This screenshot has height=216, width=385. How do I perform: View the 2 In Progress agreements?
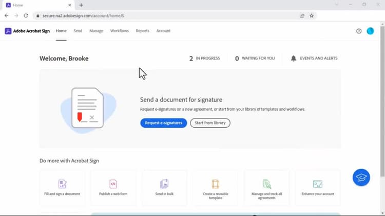click(204, 58)
